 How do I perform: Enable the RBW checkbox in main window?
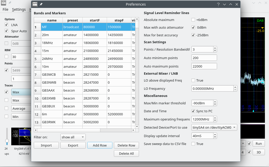[x=6, y=57]
